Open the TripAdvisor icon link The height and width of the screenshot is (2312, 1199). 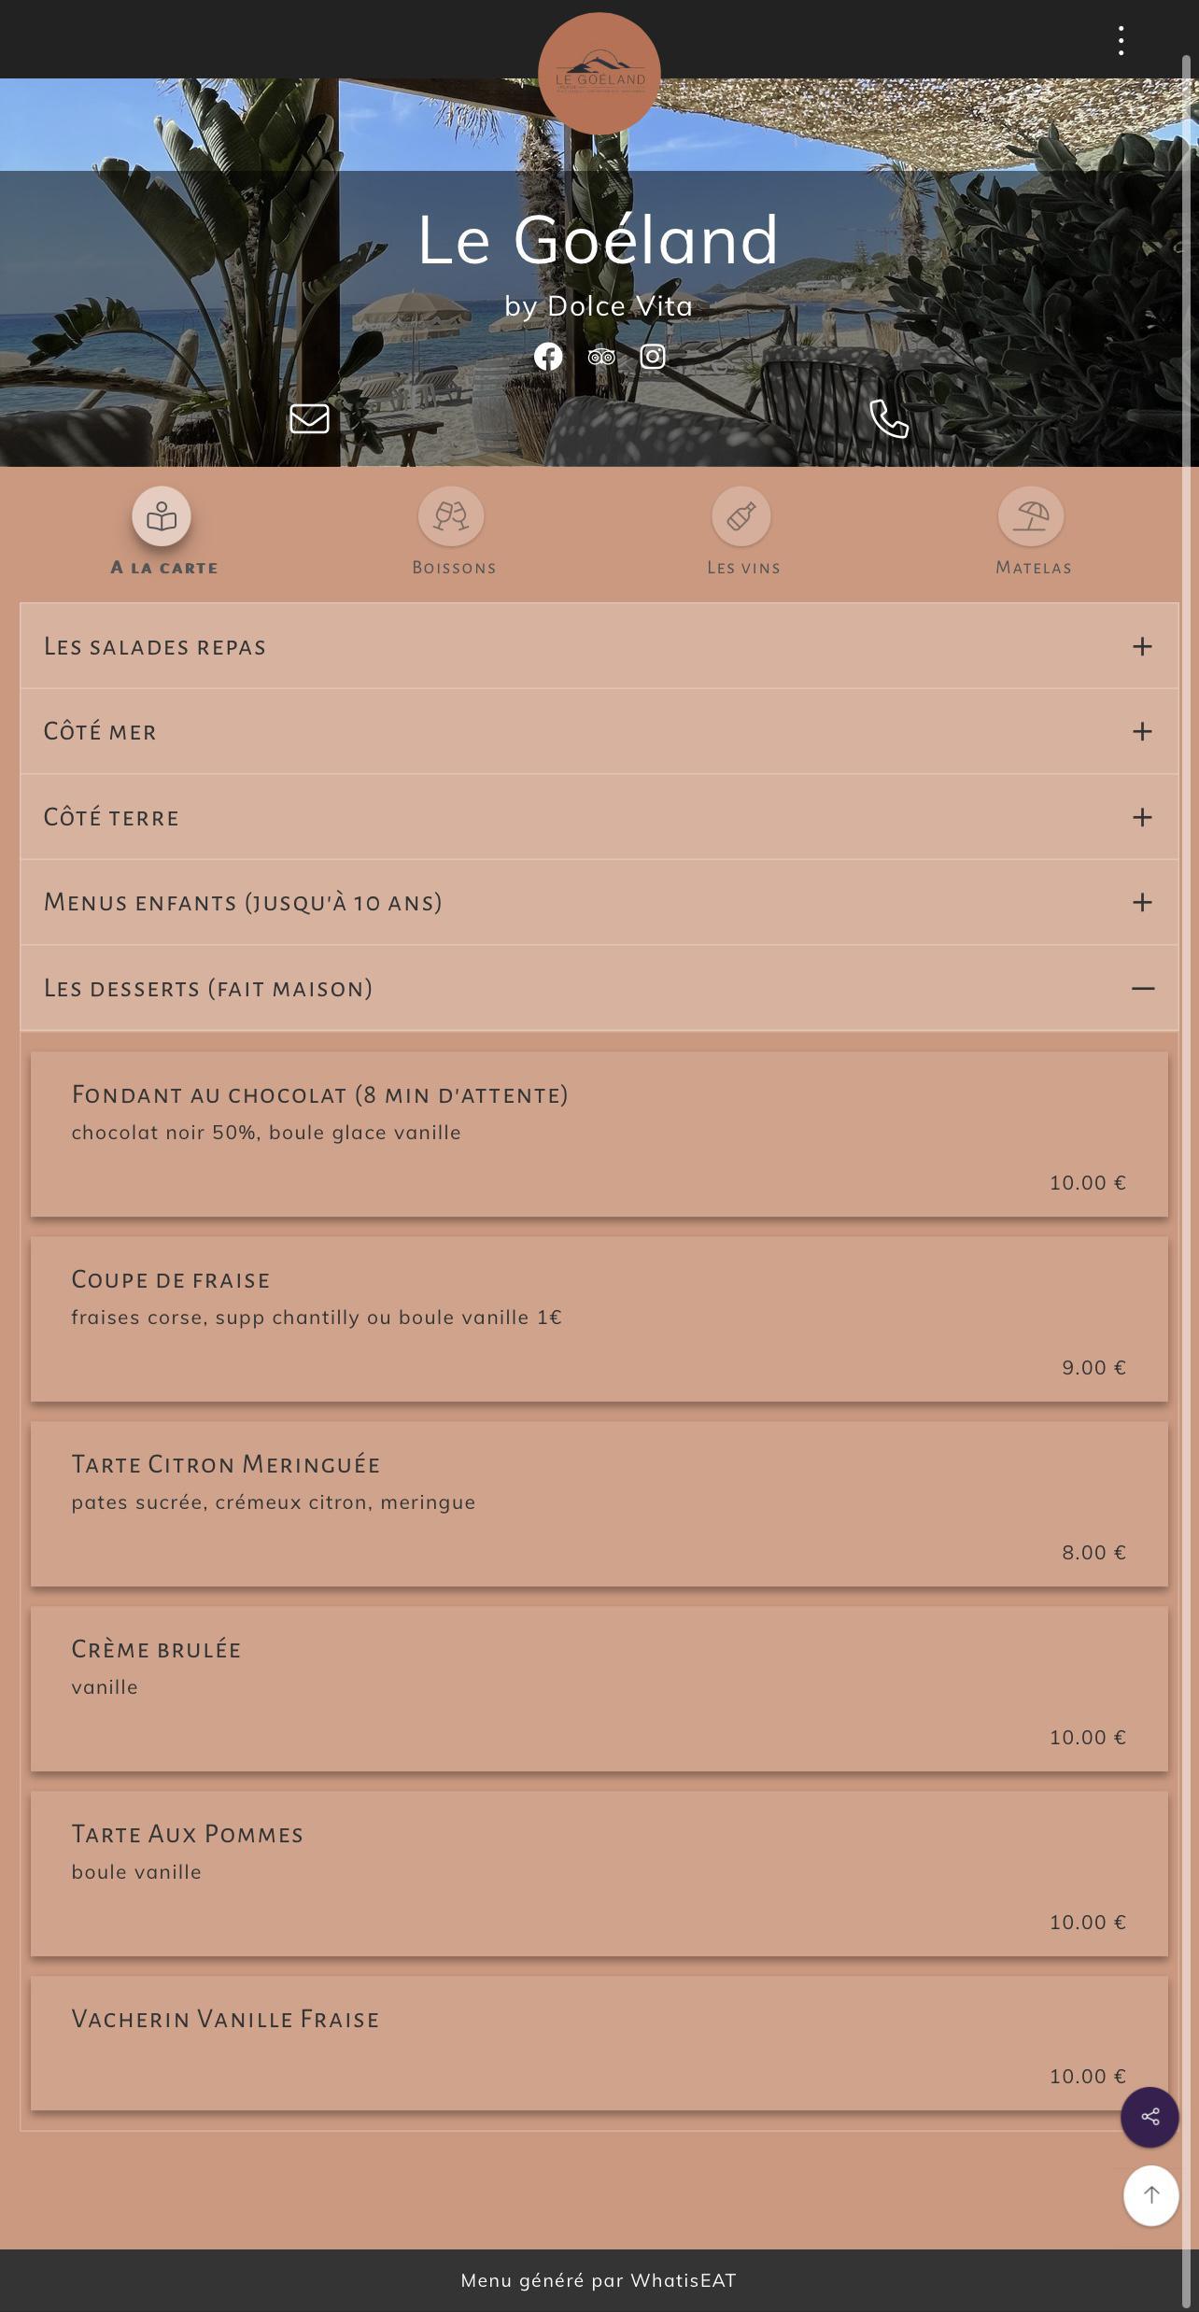pyautogui.click(x=601, y=357)
